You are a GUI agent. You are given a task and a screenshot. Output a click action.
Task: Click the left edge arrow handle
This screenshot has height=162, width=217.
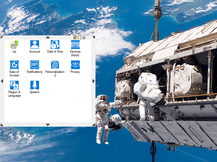2,81
